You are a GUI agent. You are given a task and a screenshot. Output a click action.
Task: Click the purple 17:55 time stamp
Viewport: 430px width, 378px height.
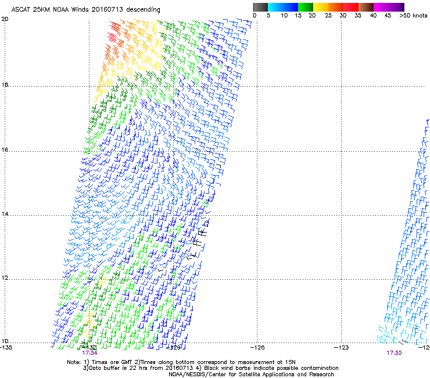(394, 353)
